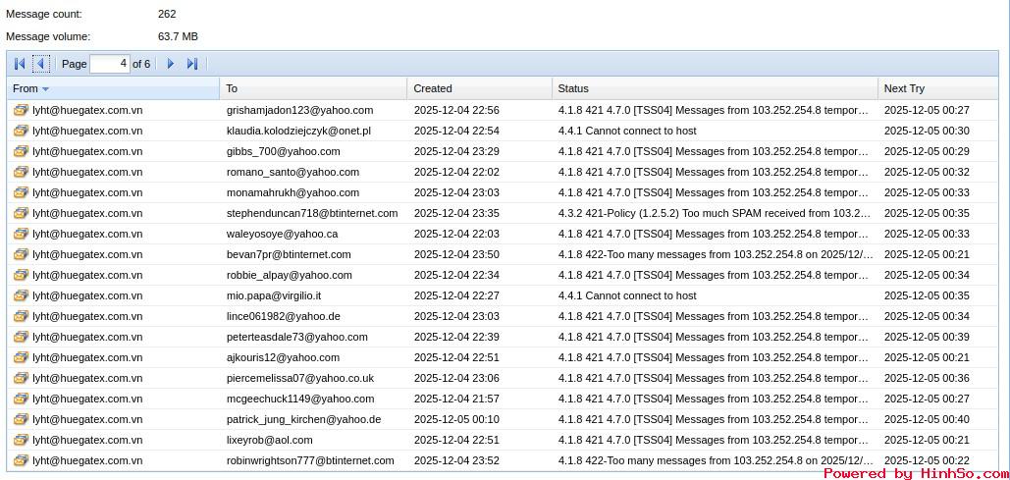Select row for patrick_jung_kirchen@yahoo.de
1010x480 pixels.
(303, 419)
